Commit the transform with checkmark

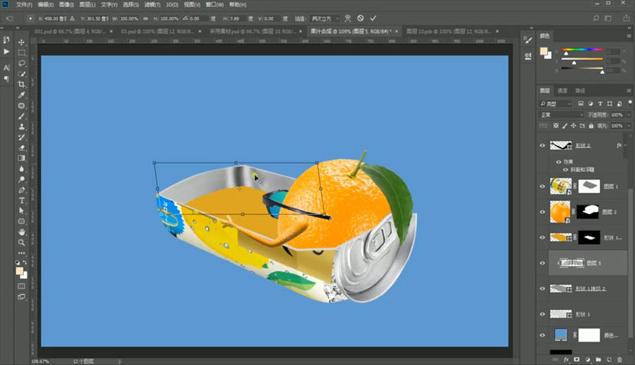click(373, 18)
